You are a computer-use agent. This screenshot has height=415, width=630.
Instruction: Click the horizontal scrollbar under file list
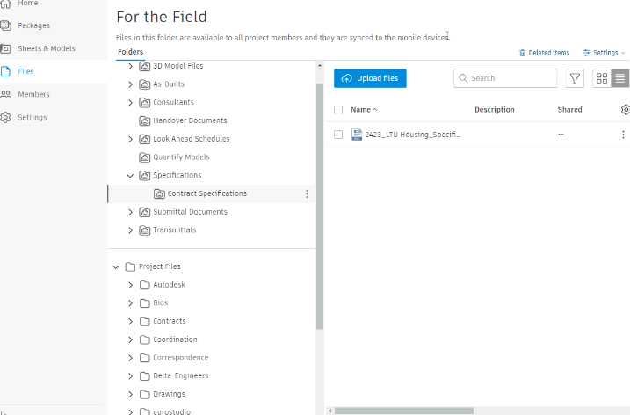[x=404, y=411]
